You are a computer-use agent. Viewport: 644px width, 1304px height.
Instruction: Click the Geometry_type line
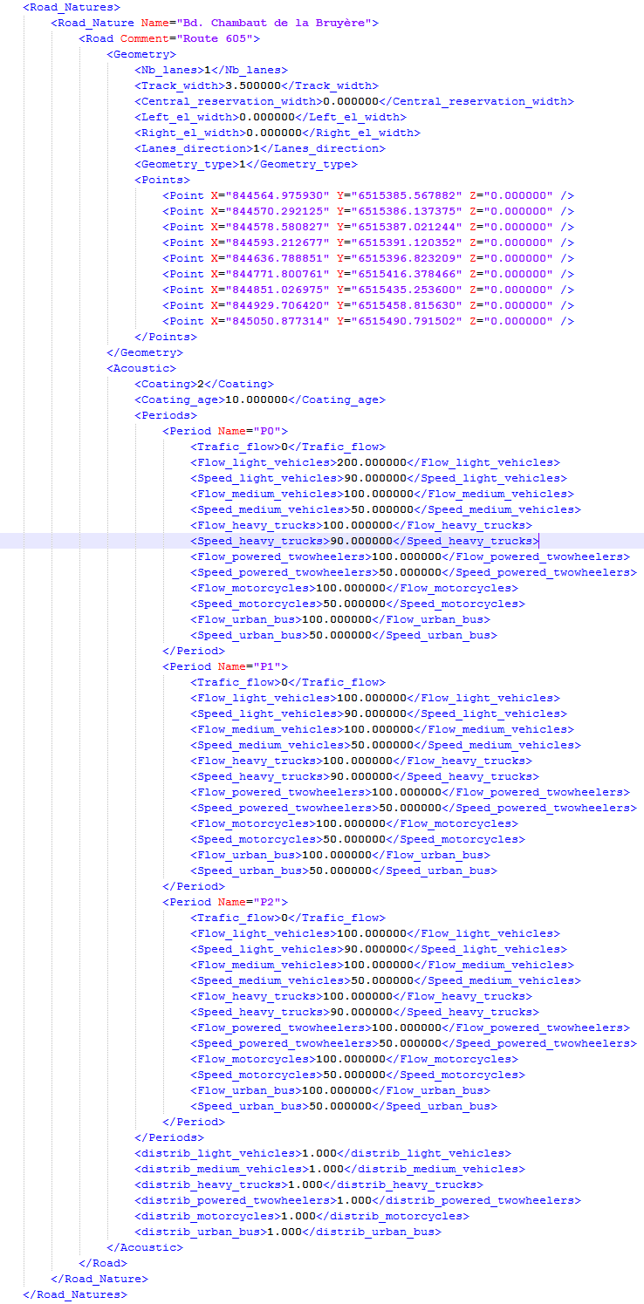tap(246, 164)
